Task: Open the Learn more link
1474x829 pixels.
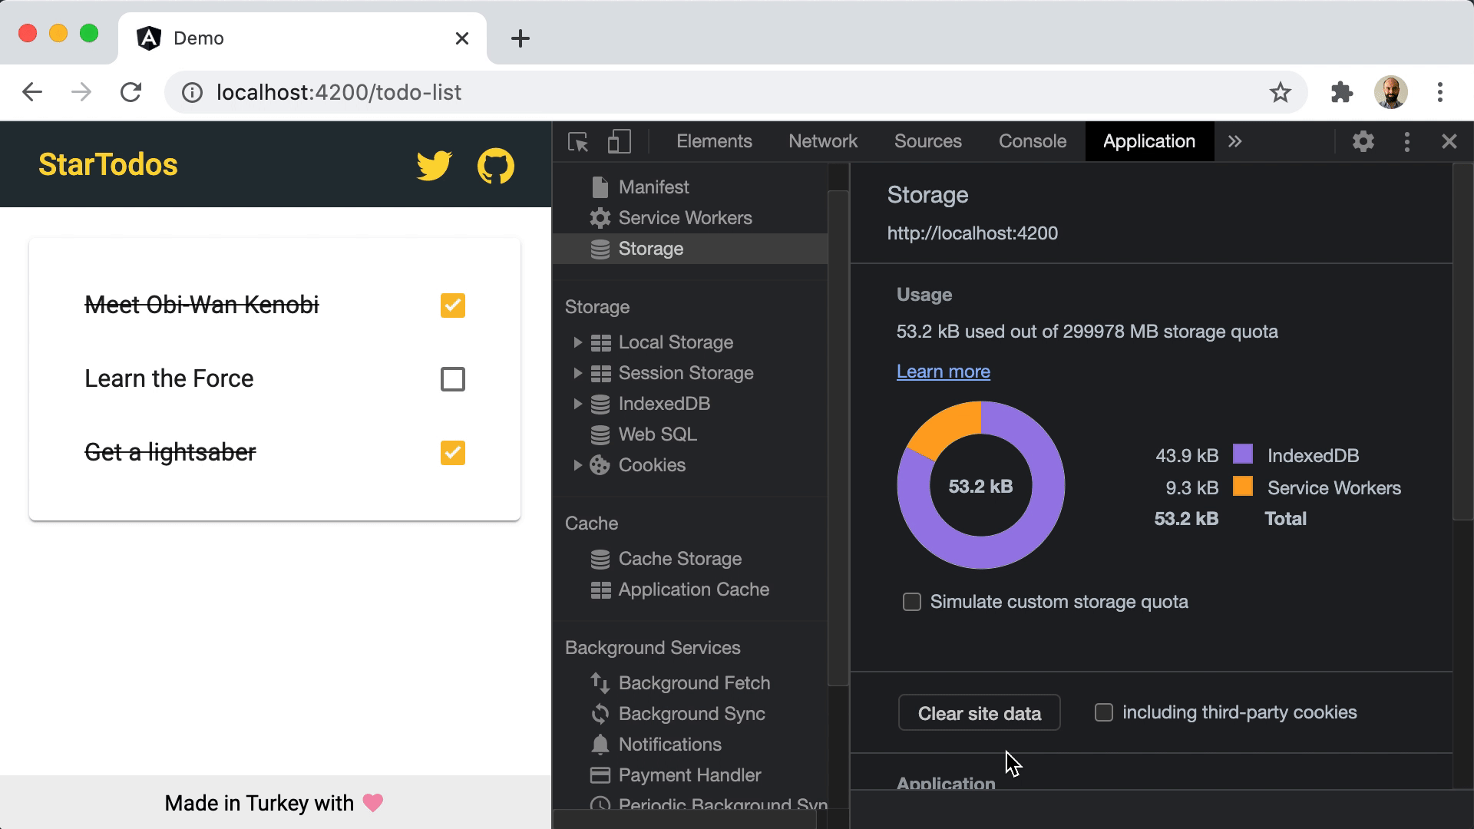Action: click(943, 372)
